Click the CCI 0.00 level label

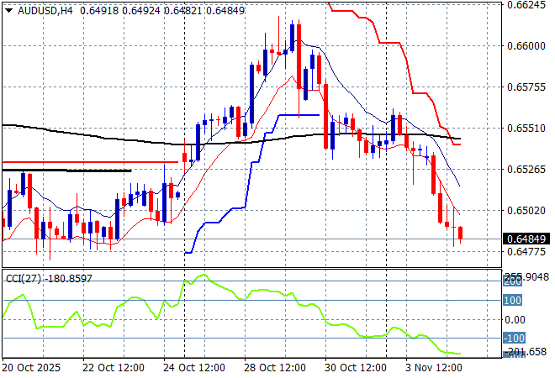click(515, 319)
